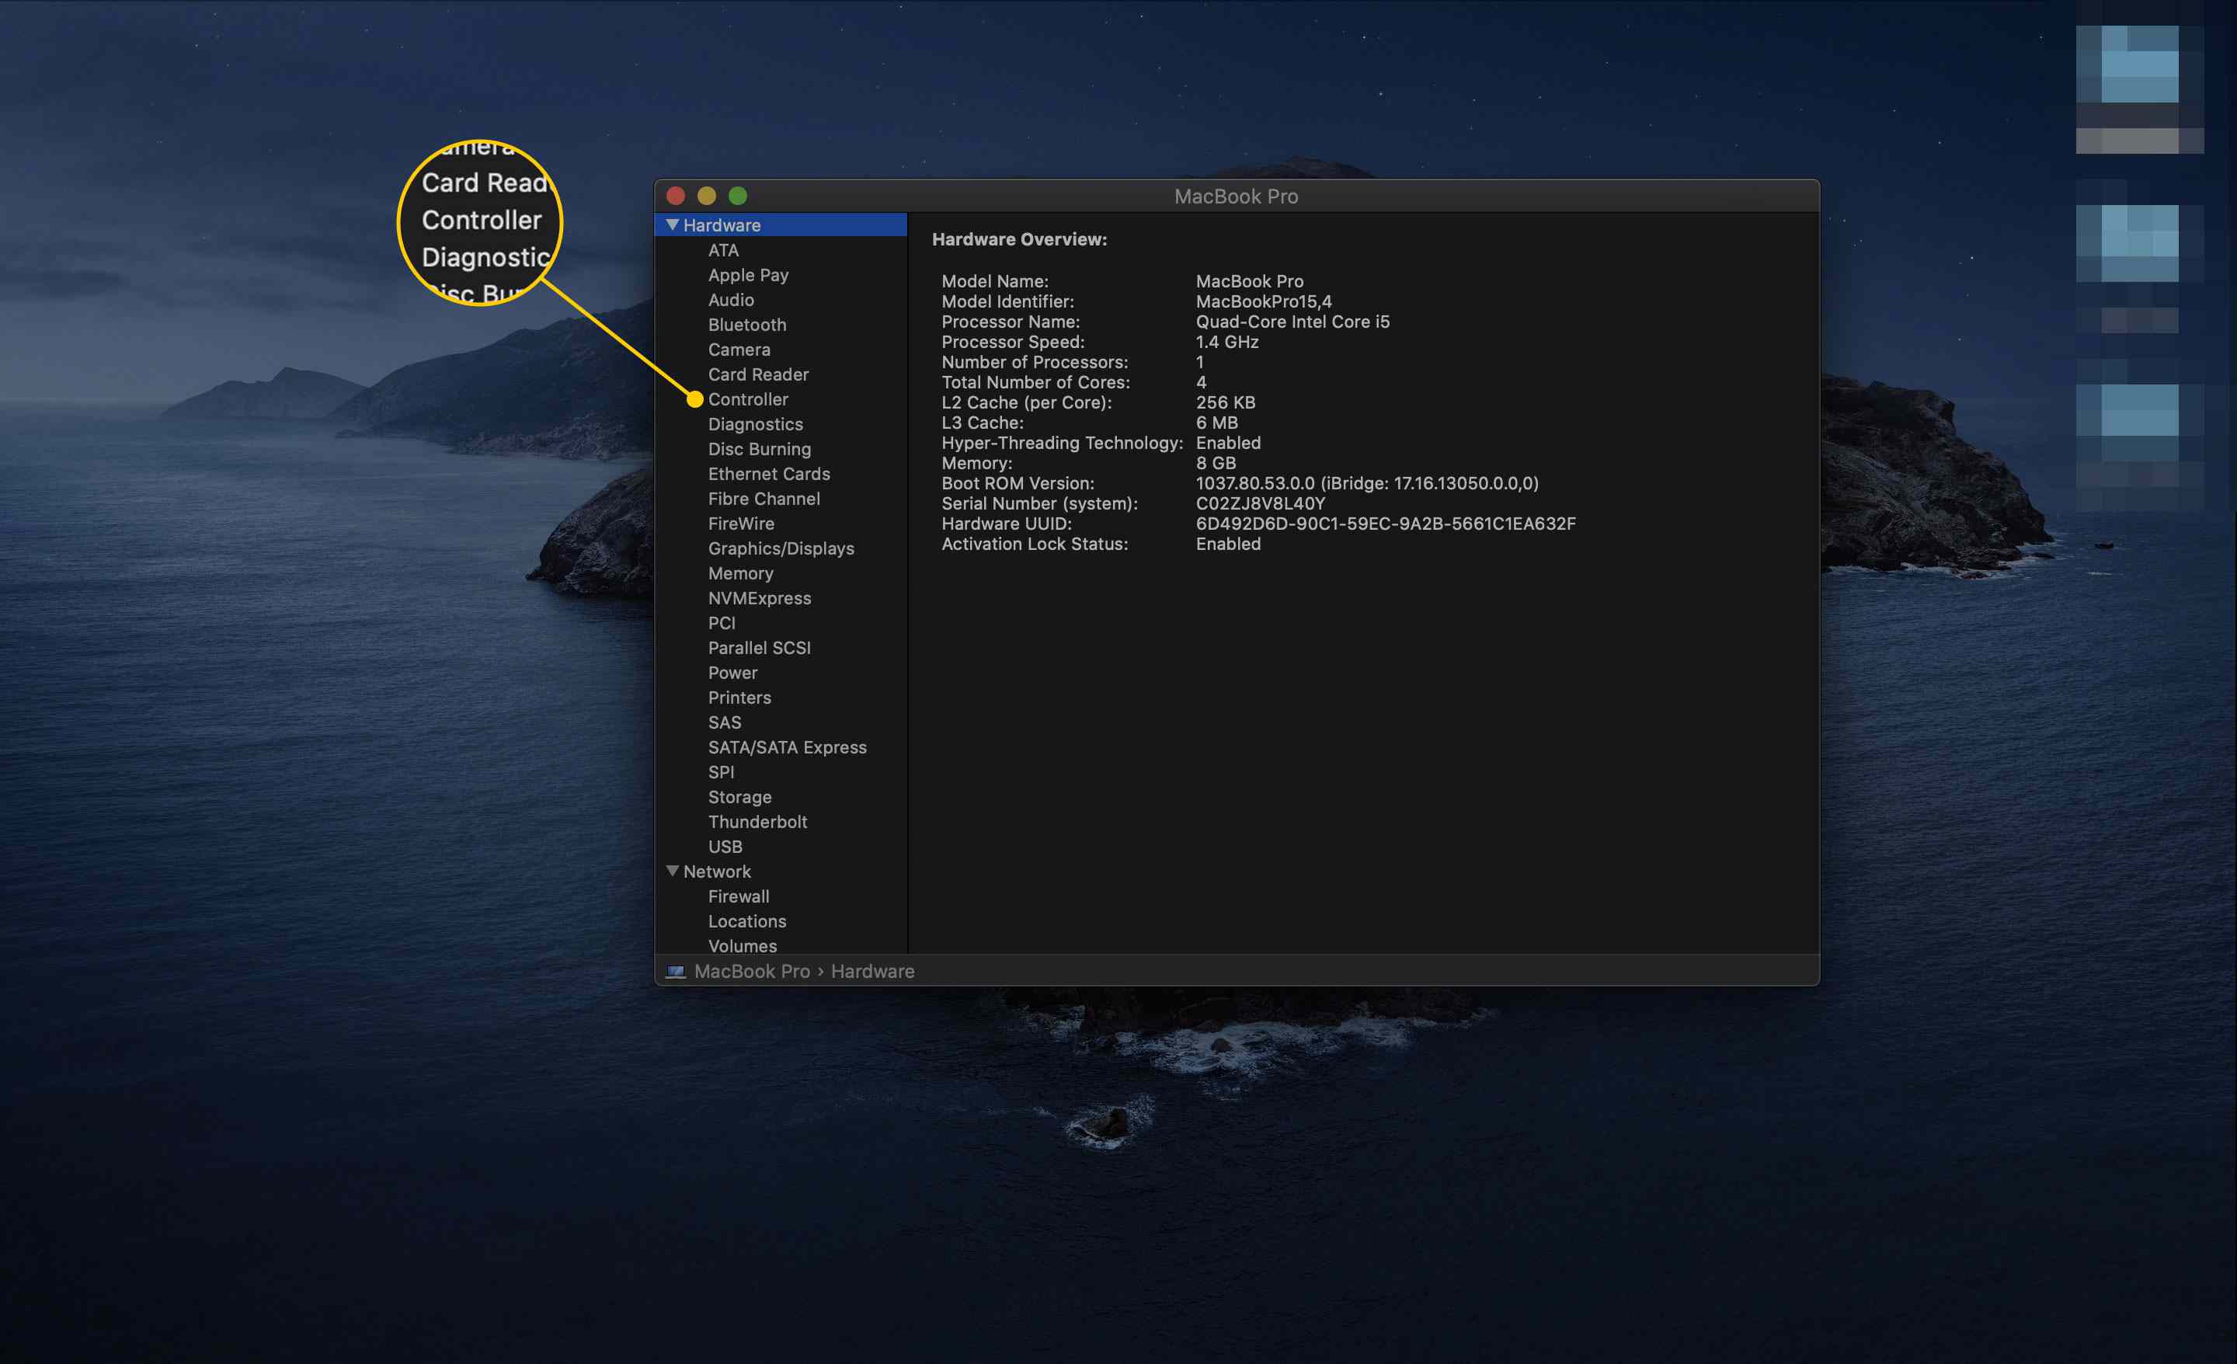Select Disc Burning entry

759,449
